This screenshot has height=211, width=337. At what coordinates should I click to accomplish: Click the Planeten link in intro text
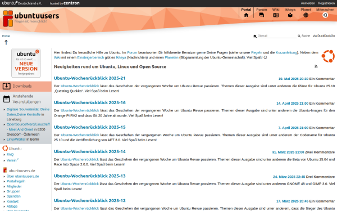(x=171, y=57)
